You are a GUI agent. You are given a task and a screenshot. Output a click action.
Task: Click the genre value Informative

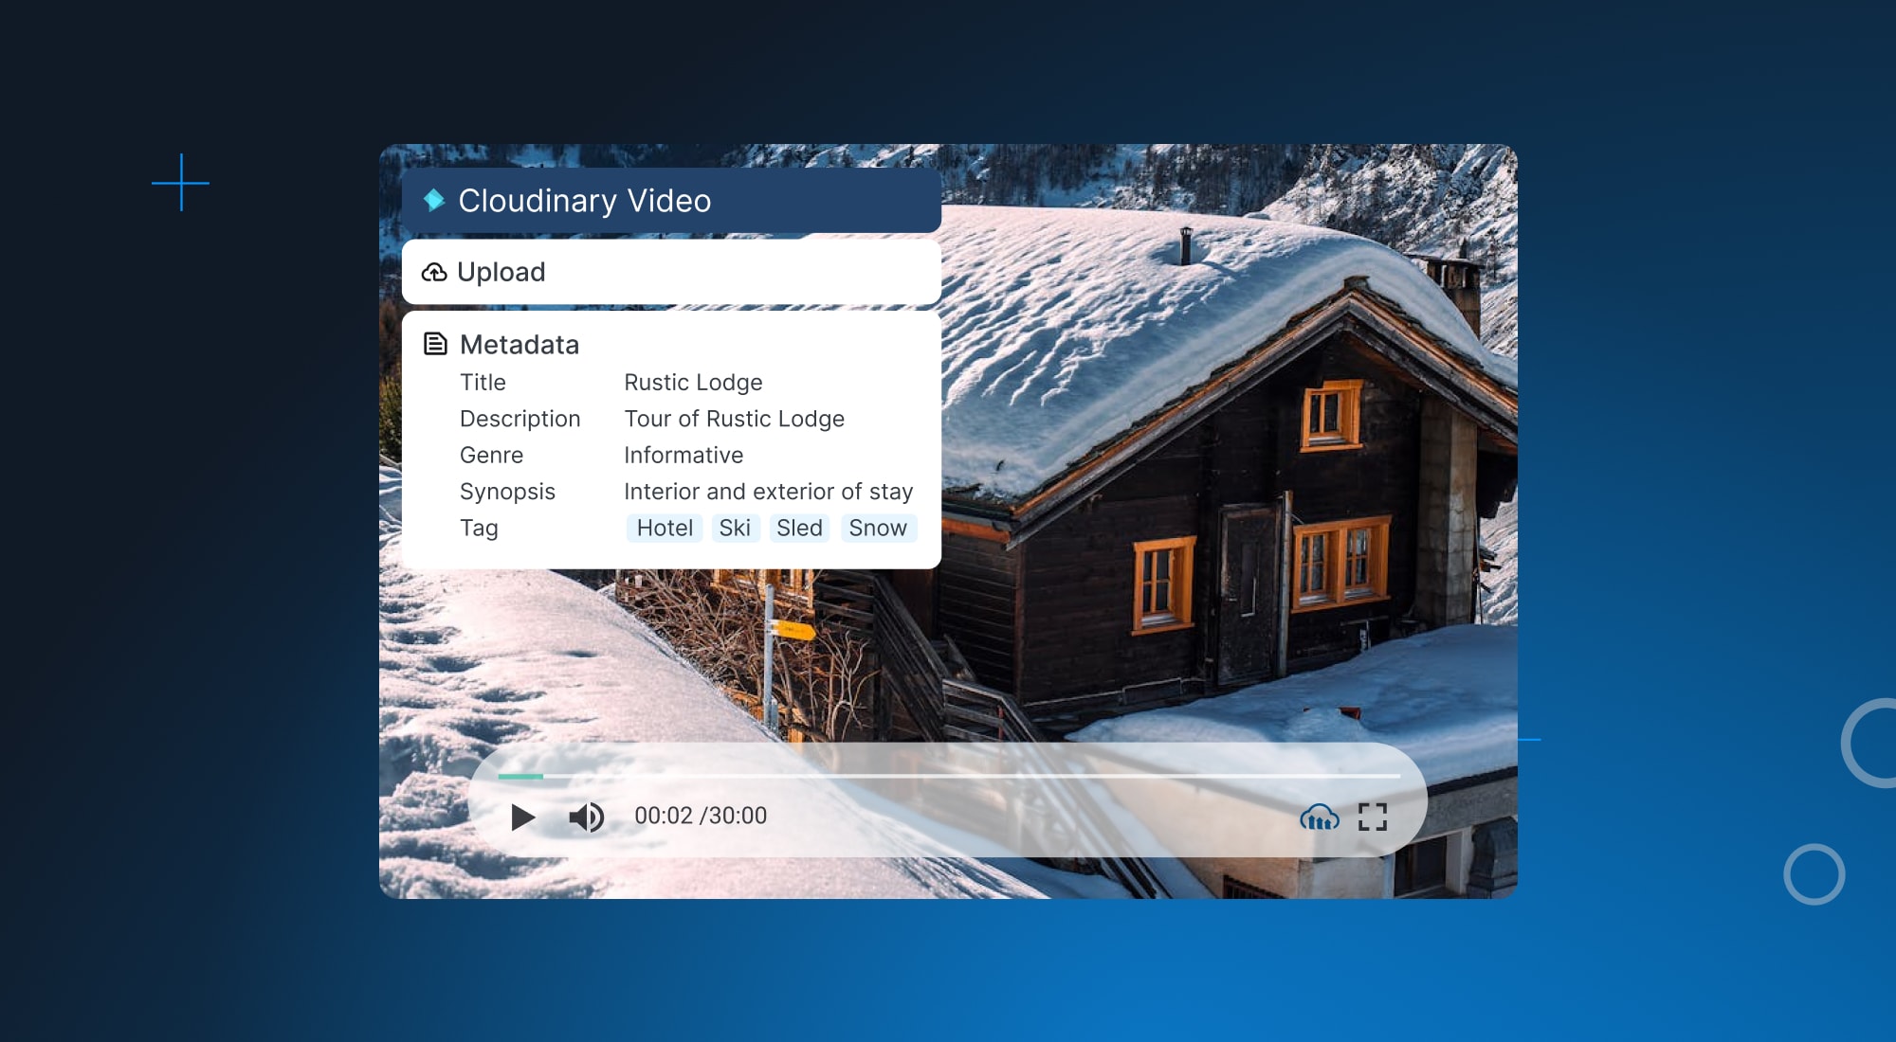coord(684,456)
